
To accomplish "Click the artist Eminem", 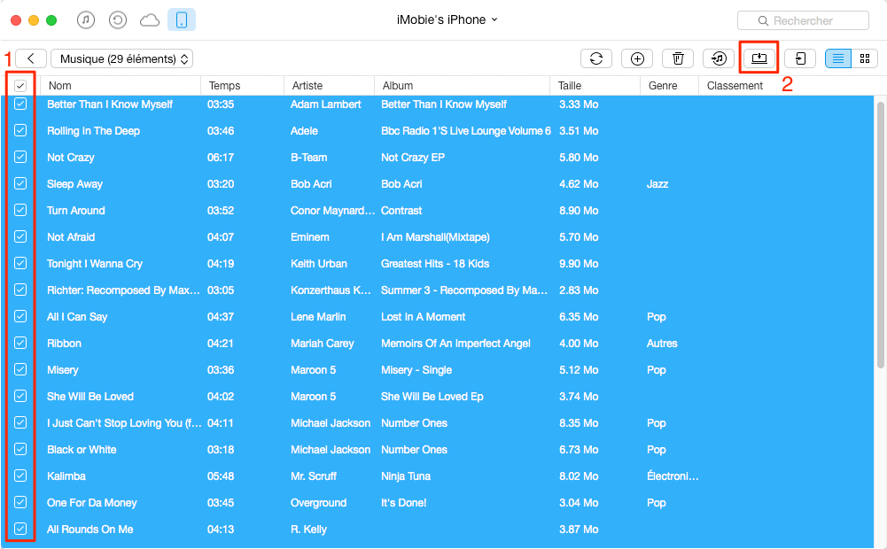I will point(310,237).
